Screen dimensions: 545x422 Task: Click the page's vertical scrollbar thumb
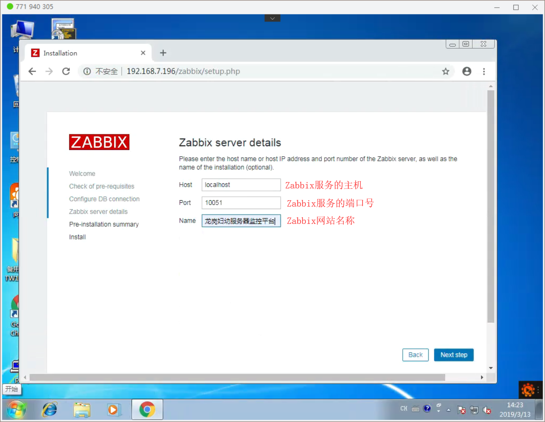(x=490, y=207)
